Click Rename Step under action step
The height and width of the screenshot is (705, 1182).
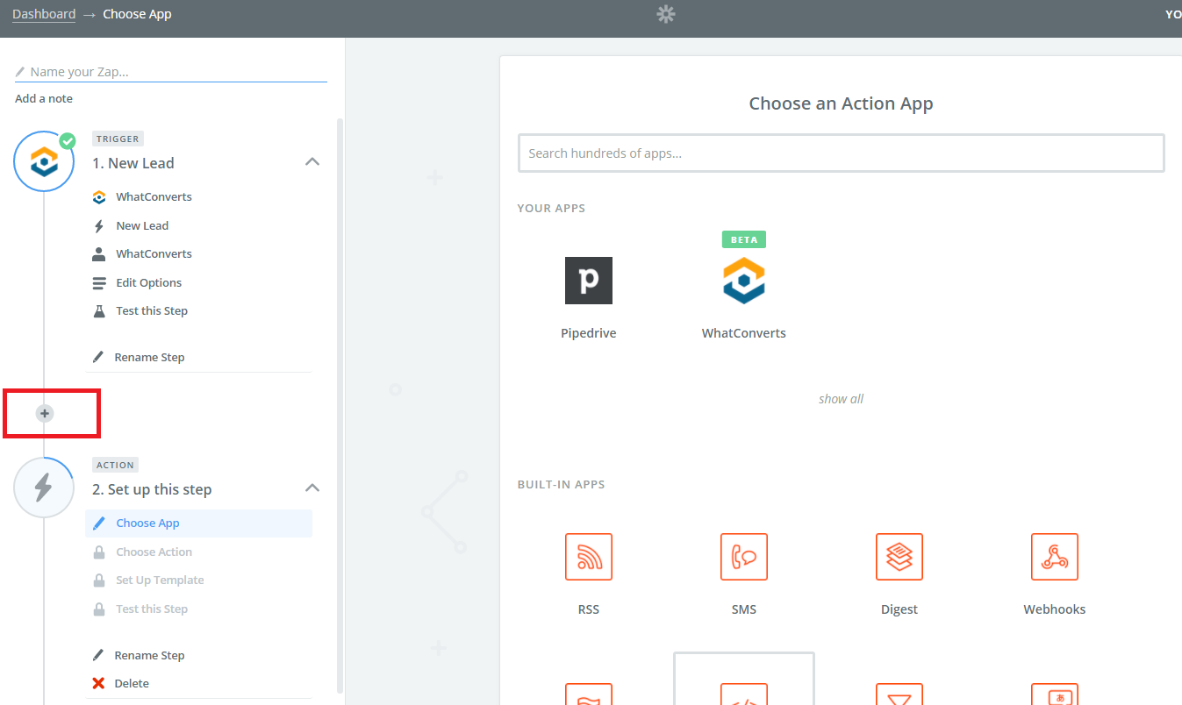click(x=149, y=655)
